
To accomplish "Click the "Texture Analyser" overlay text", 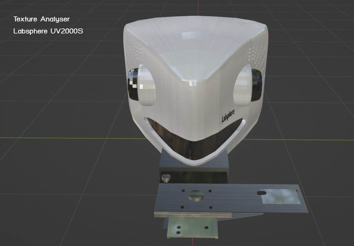I will [42, 19].
